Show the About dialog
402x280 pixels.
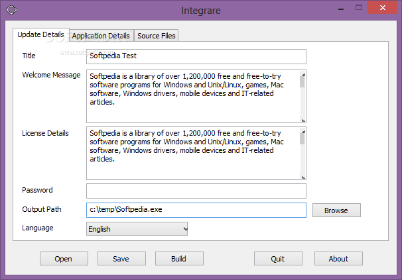coord(338,259)
